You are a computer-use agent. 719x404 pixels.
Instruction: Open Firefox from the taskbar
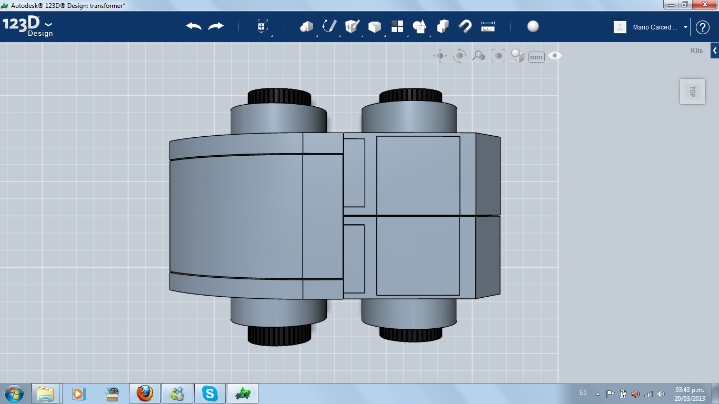point(144,393)
